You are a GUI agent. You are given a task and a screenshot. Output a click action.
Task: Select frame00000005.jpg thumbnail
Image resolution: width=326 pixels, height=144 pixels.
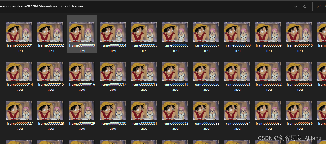tap(144, 32)
